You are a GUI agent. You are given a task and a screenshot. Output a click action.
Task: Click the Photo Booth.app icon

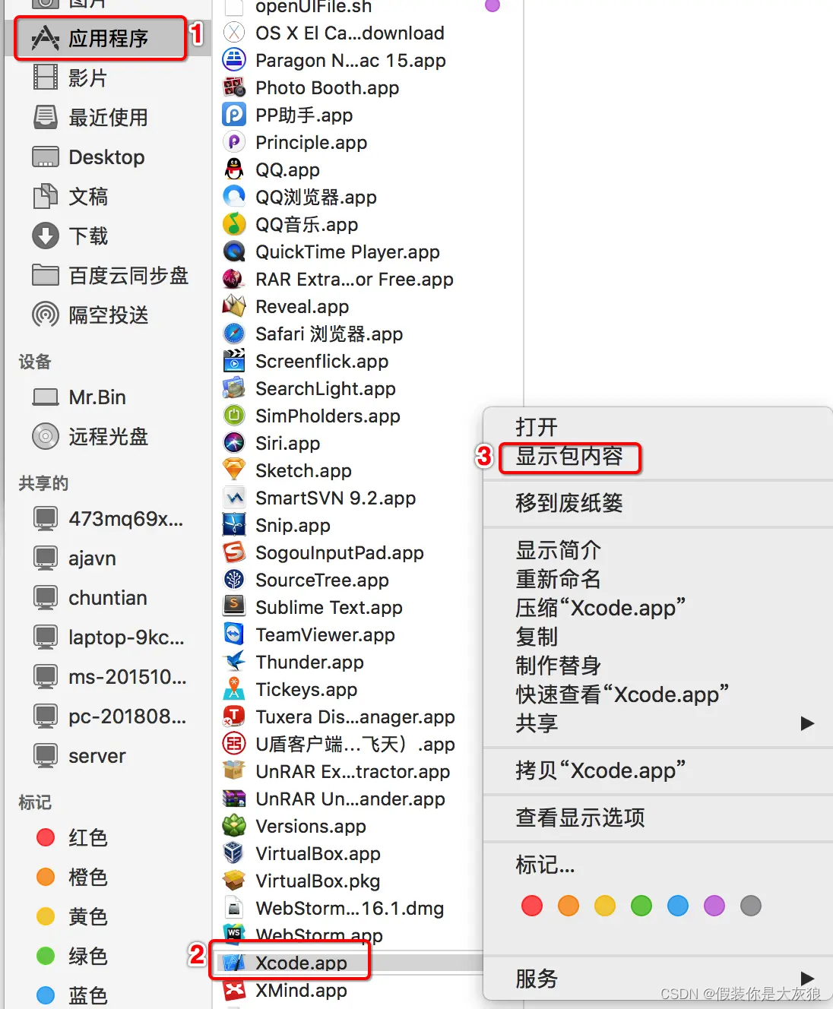point(233,87)
